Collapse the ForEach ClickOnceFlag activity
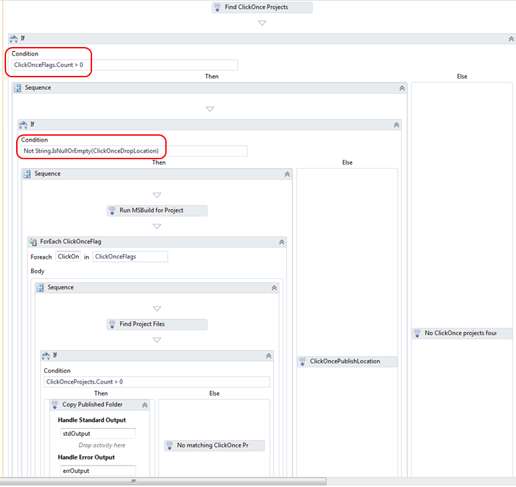This screenshot has width=516, height=487. pos(282,242)
